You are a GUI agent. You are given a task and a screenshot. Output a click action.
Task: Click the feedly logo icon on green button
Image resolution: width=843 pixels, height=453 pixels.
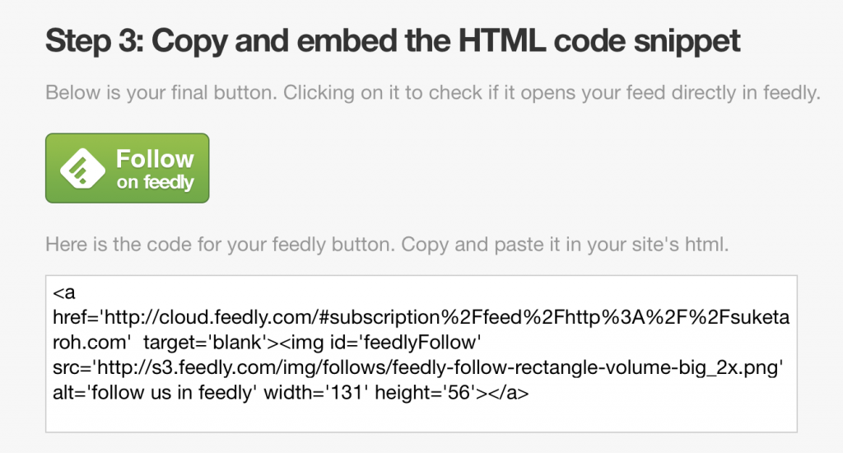(x=81, y=168)
